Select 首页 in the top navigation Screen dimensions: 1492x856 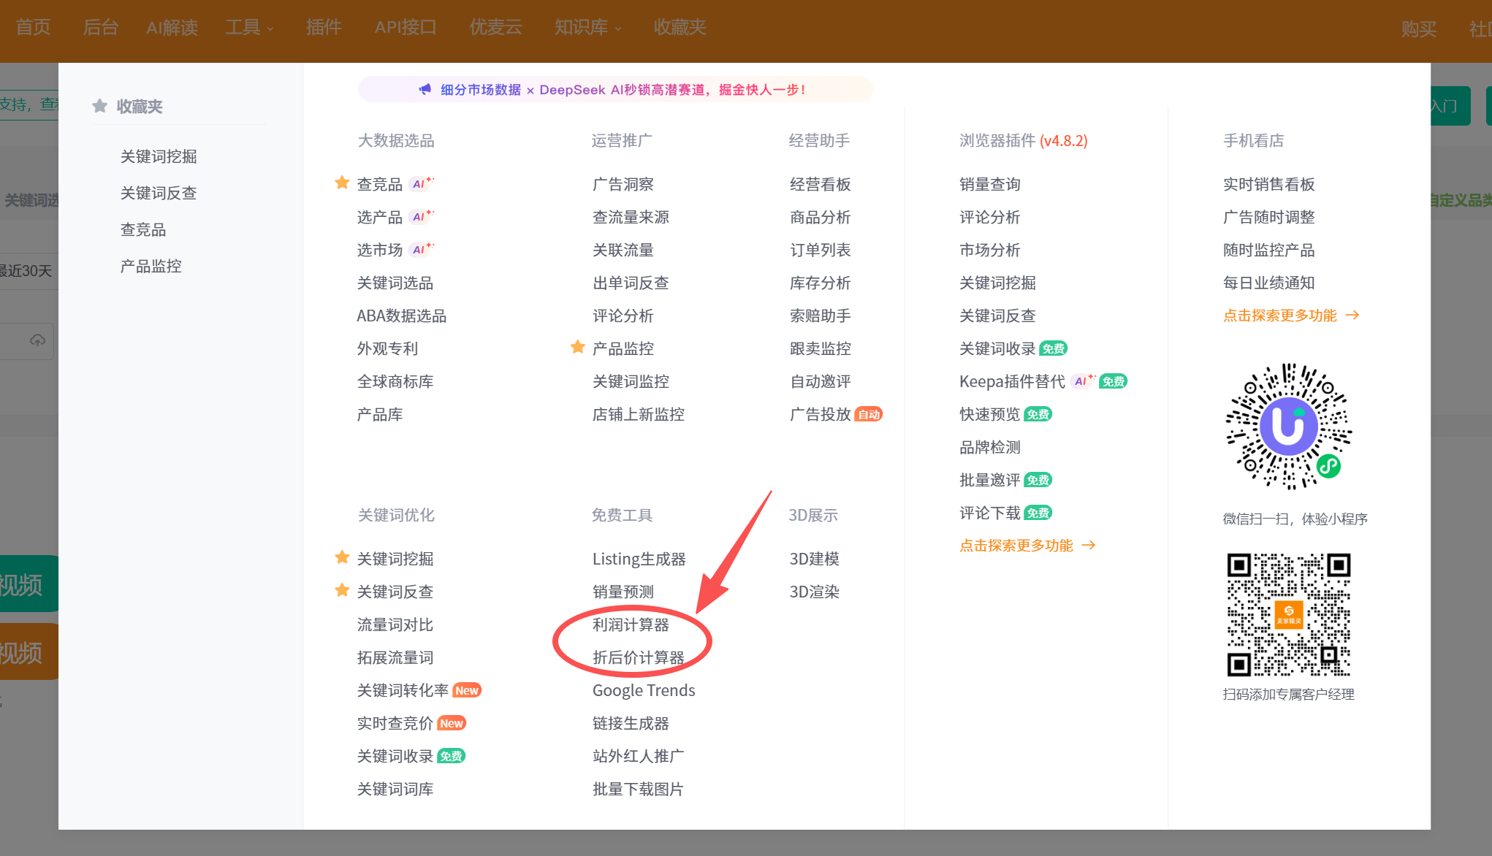32,27
